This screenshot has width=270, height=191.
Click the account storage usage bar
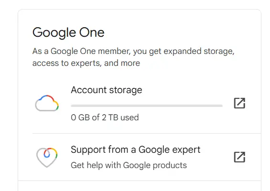147,106
